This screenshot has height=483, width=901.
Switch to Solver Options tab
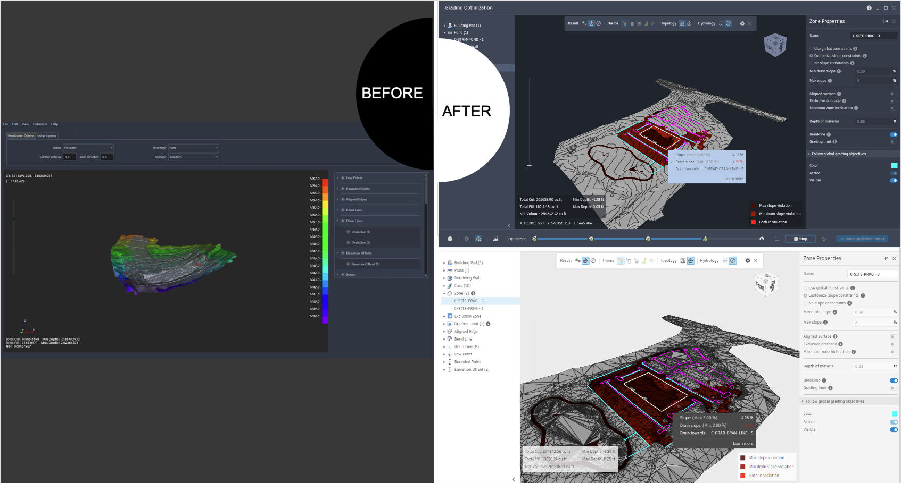click(x=47, y=136)
